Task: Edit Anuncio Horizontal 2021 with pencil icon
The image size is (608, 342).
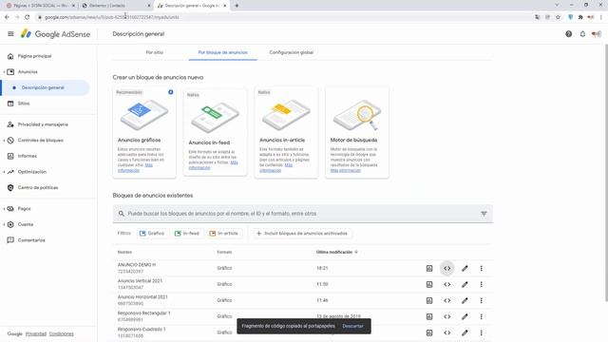Action: [x=465, y=300]
